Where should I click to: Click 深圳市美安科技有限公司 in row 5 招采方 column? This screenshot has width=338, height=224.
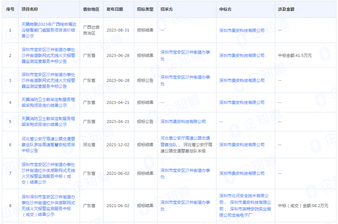pyautogui.click(x=183, y=122)
